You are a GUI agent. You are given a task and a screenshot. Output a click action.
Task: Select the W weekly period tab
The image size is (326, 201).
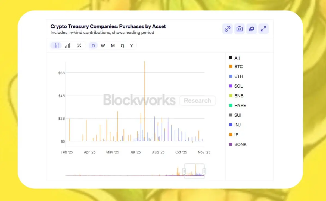(x=103, y=45)
